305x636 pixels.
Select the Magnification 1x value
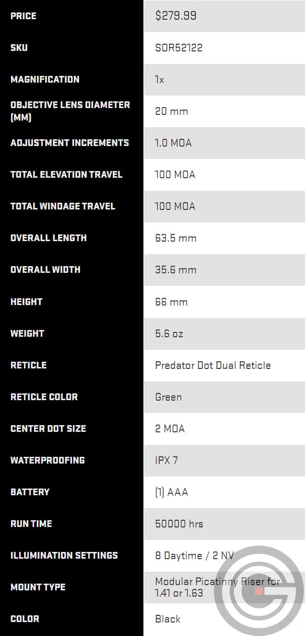point(160,79)
